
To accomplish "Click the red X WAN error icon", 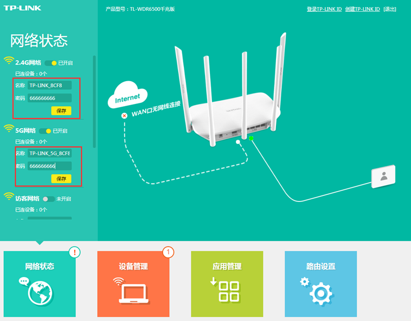I will pyautogui.click(x=124, y=116).
